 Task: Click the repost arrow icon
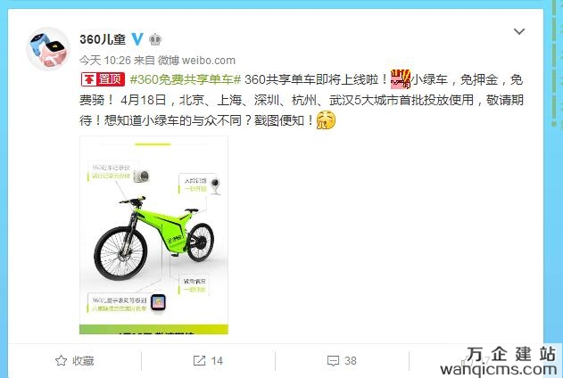point(199,360)
